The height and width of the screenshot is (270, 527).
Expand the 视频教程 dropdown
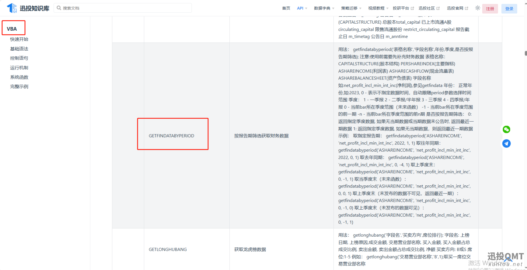(x=378, y=8)
